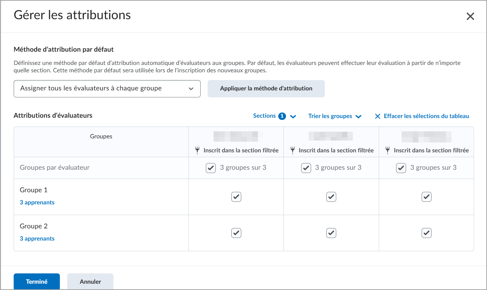Uncheck Groupe 2 for the third evaluator
Screen dimensions: 487x290
point(426,233)
